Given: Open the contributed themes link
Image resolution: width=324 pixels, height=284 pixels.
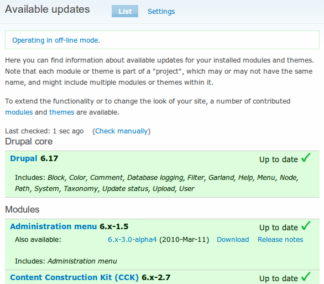Looking at the screenshot, I should pos(61,112).
